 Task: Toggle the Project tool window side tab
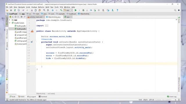(7, 21)
